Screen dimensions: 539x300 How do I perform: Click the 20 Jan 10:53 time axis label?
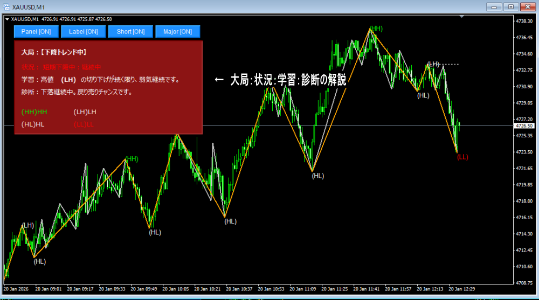[272, 289]
